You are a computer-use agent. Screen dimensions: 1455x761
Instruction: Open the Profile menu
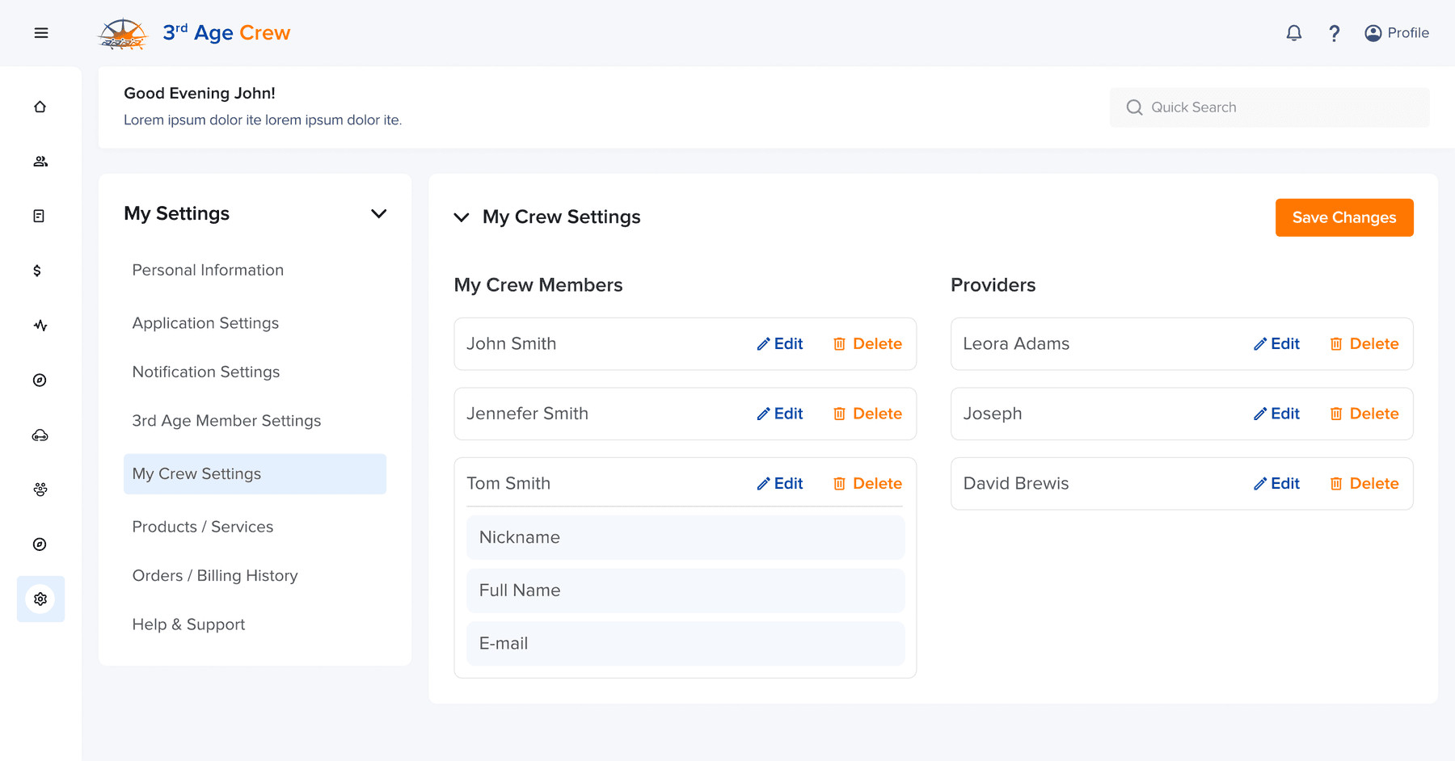[x=1397, y=33]
